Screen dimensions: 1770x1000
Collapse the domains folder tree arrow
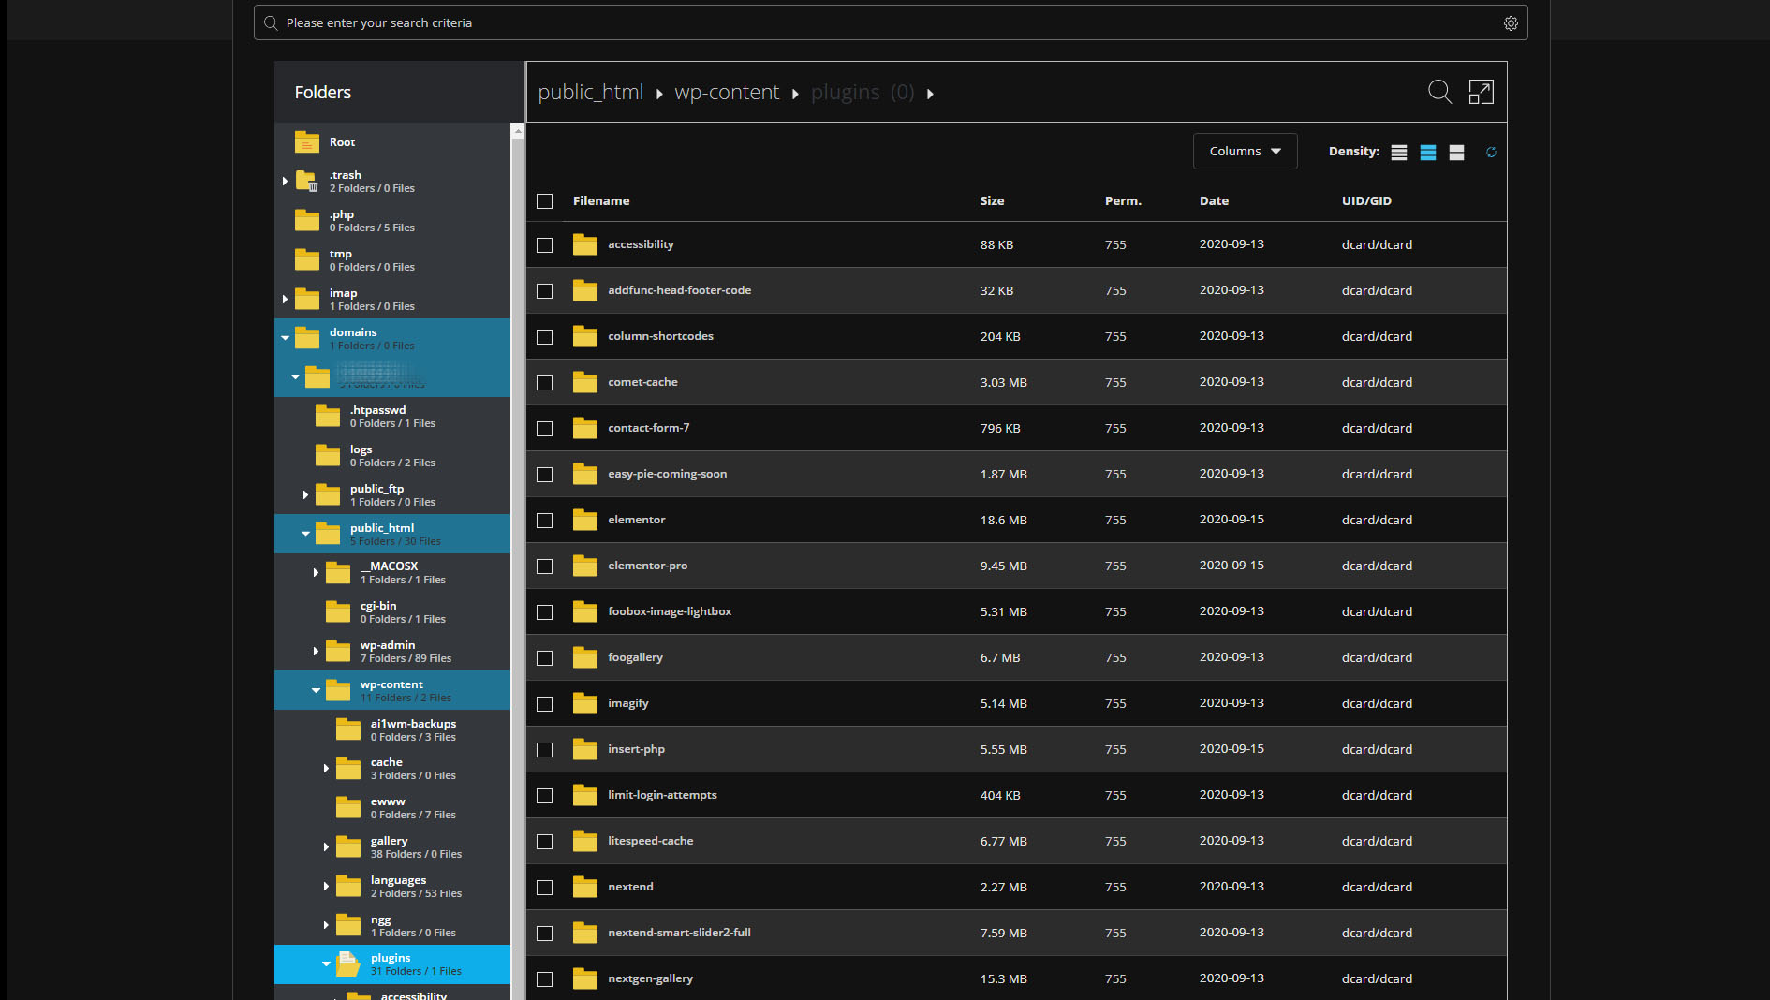click(285, 338)
